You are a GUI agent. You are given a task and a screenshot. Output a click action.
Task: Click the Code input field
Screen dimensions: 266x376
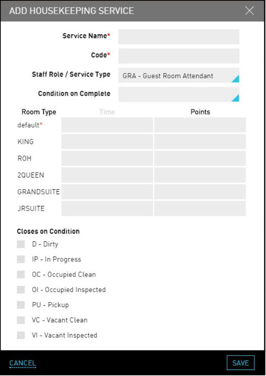(x=178, y=56)
